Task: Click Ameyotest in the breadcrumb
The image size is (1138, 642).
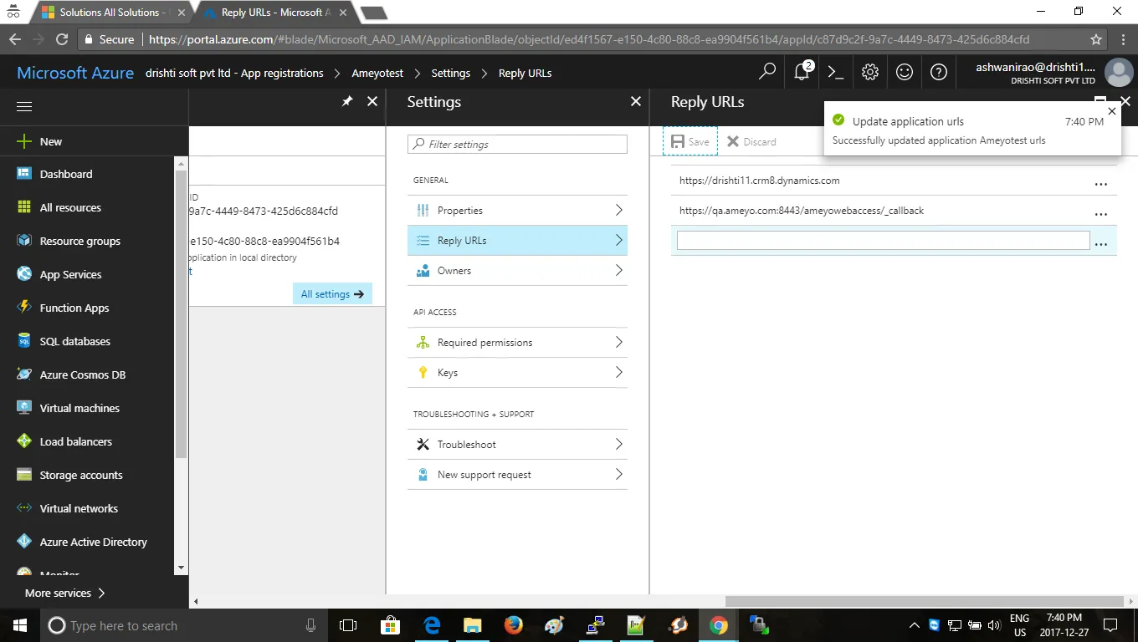Action: [377, 73]
